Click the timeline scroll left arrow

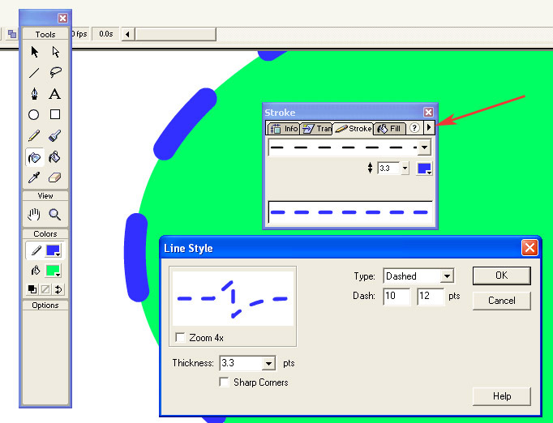coord(127,35)
